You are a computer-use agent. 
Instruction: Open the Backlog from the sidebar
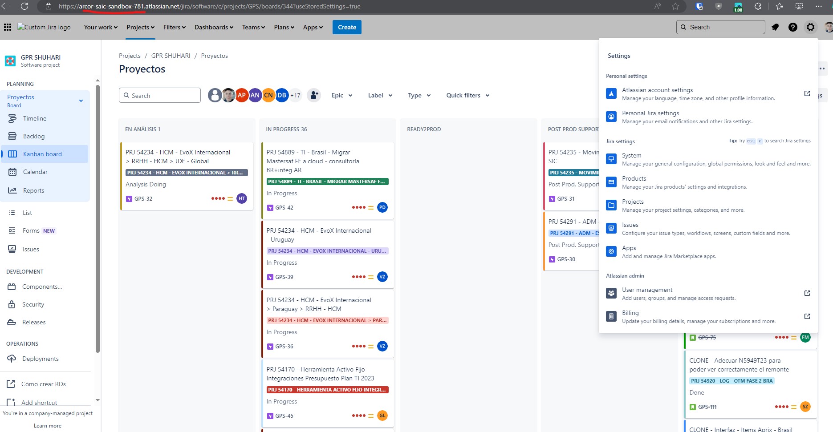point(12,136)
